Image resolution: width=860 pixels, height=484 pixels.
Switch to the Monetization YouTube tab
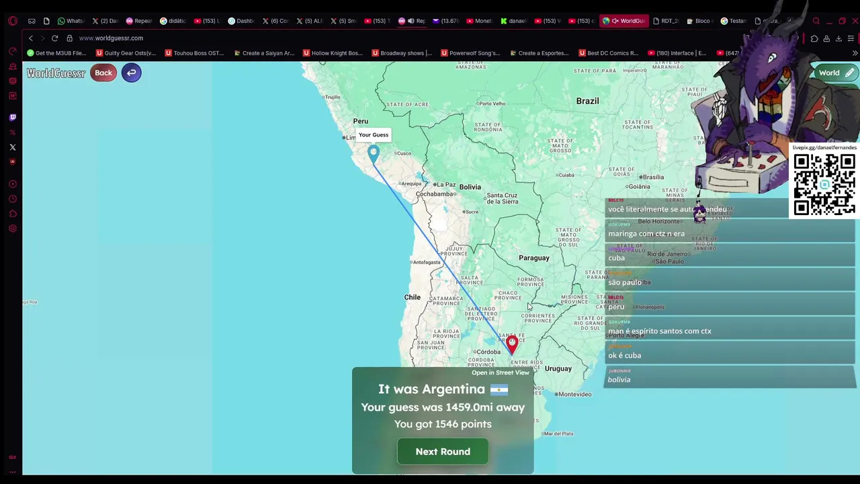tap(479, 21)
